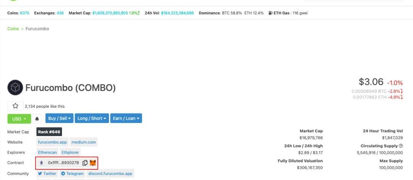Viewport: 413px width, 180px height.
Task: Open the Twitter community link
Action: pos(47,174)
